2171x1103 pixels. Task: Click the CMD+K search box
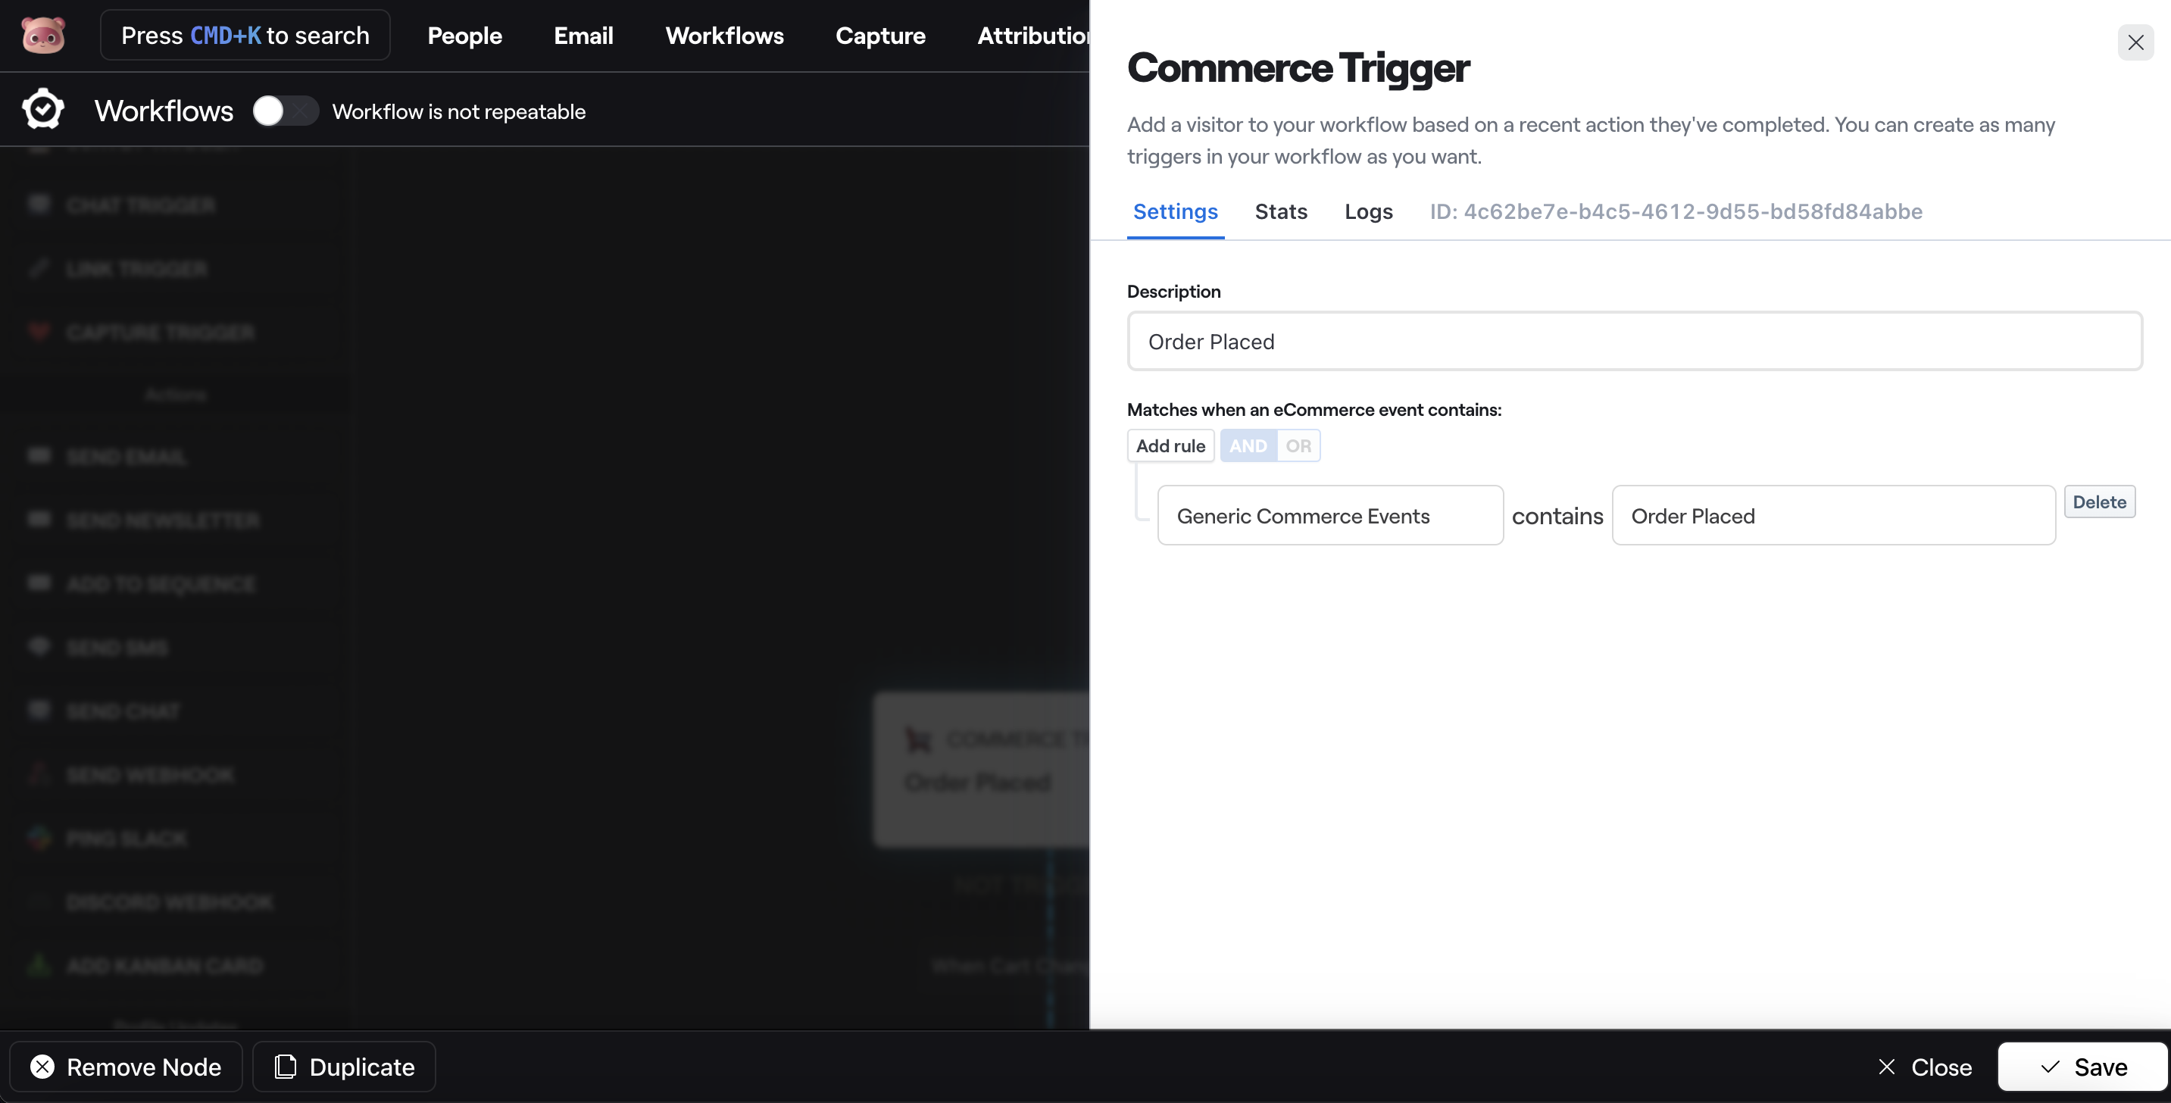tap(245, 36)
